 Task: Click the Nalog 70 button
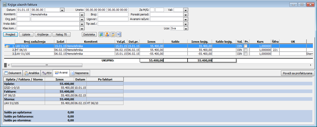61,34
